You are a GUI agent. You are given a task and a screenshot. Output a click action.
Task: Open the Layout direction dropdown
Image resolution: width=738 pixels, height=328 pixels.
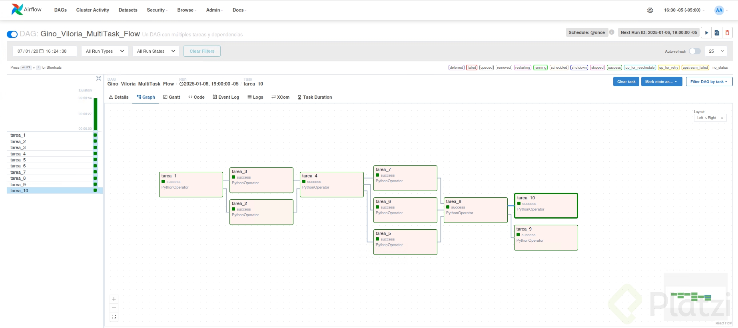tap(710, 118)
